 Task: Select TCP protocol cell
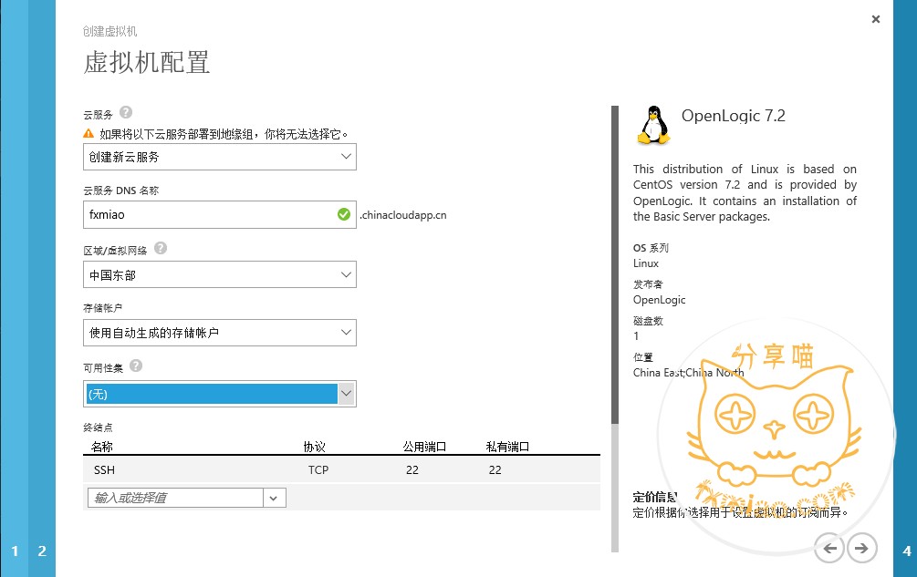(x=318, y=469)
